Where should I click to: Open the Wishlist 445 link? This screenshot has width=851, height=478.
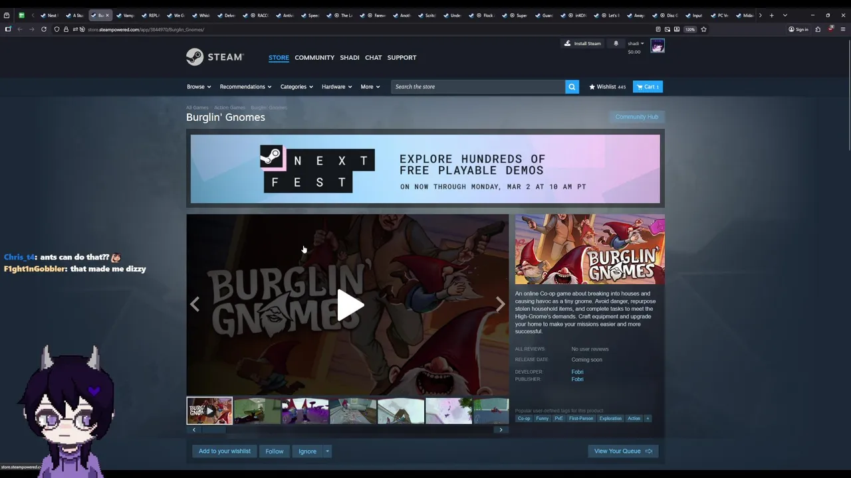pos(607,87)
